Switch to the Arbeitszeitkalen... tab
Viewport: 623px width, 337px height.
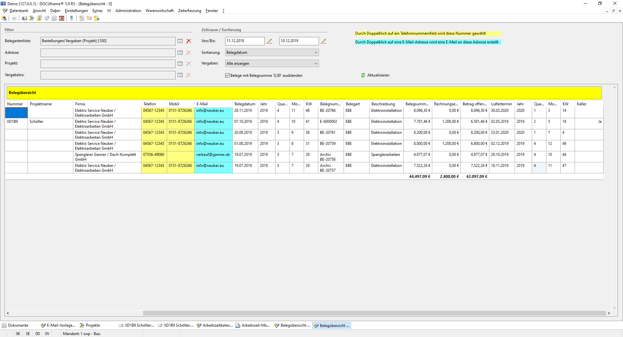click(214, 325)
